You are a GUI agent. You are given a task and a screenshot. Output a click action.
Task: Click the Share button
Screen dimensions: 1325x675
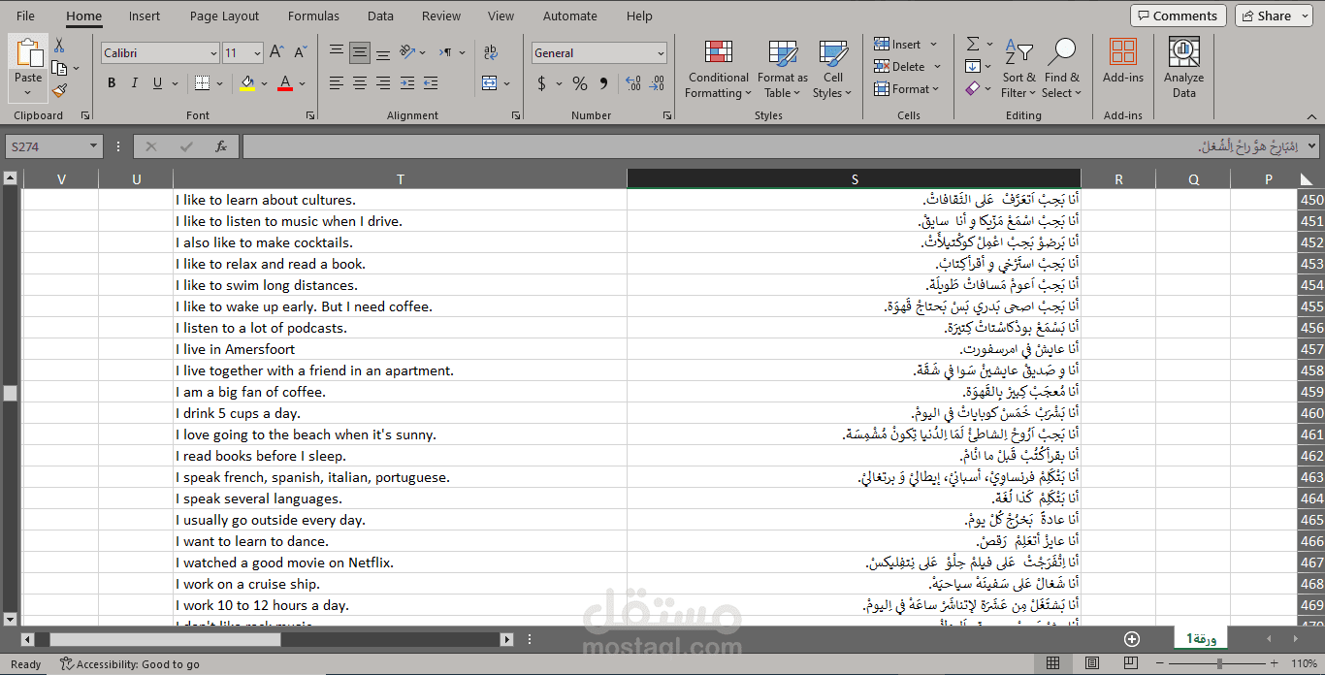1272,16
